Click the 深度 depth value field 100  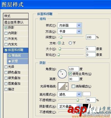tap(91, 37)
